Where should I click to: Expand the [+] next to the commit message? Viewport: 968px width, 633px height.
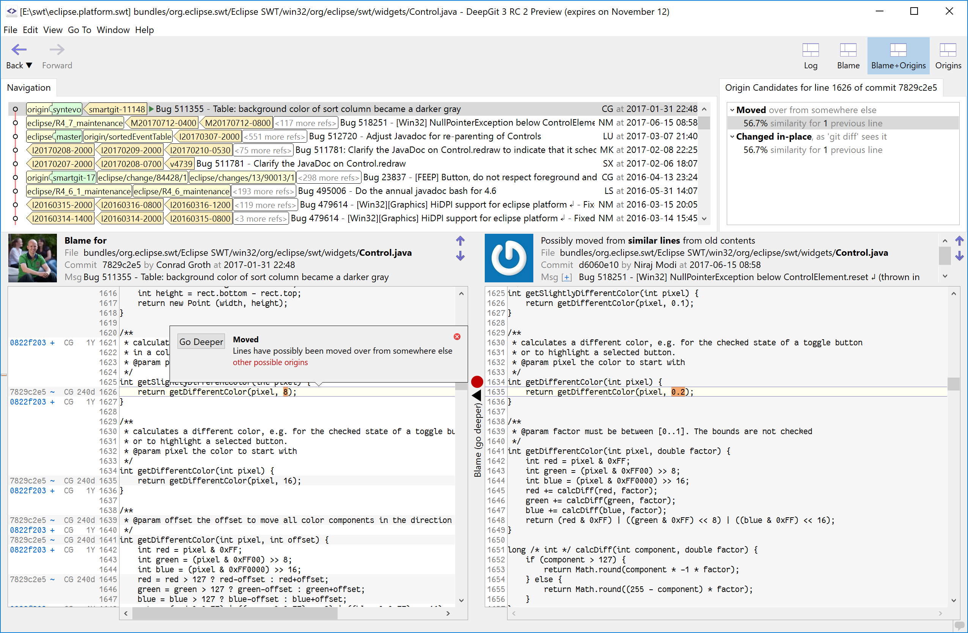pyautogui.click(x=567, y=277)
